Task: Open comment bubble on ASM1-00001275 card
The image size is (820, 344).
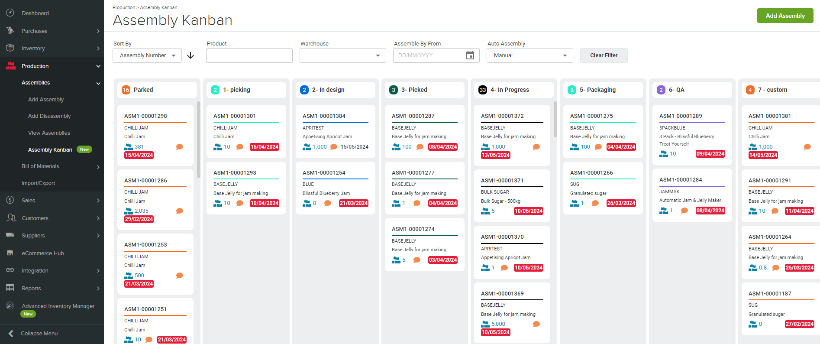Action: [598, 147]
